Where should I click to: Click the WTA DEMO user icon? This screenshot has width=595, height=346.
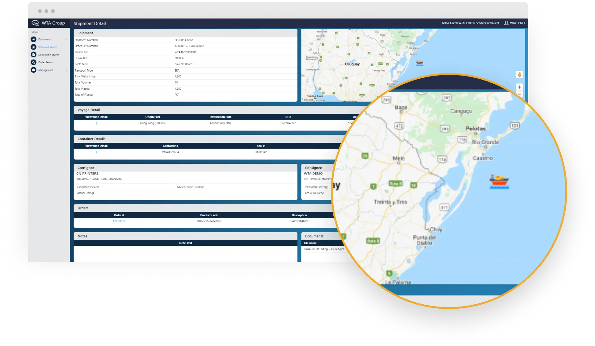pyautogui.click(x=506, y=23)
